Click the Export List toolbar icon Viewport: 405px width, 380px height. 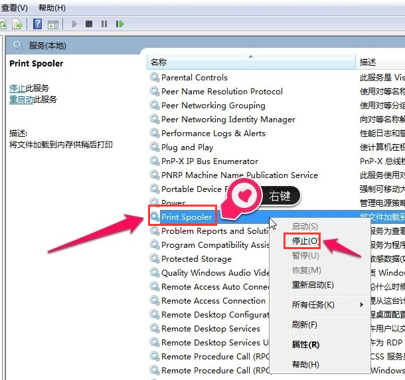pos(18,24)
